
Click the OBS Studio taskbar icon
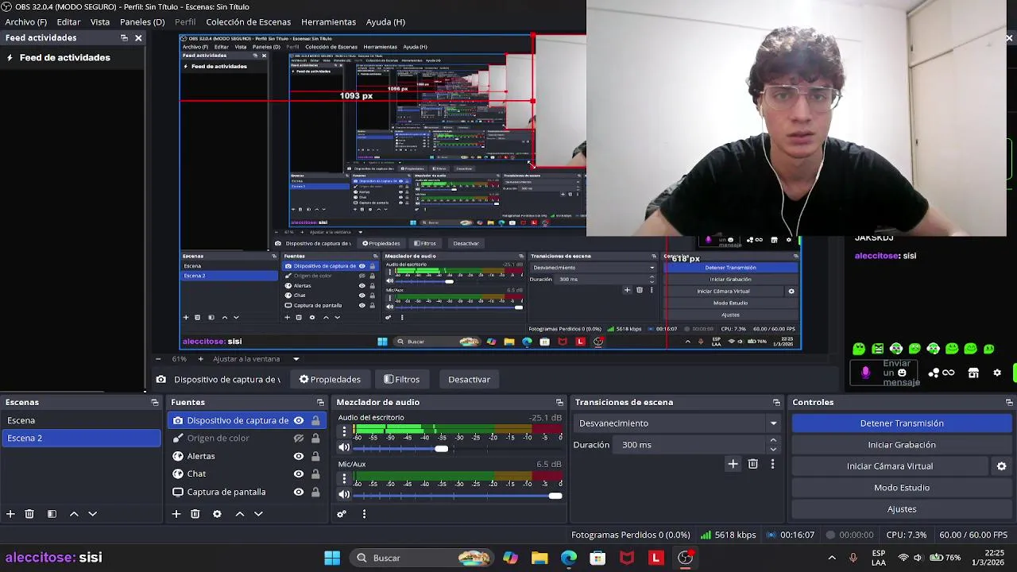tap(685, 558)
